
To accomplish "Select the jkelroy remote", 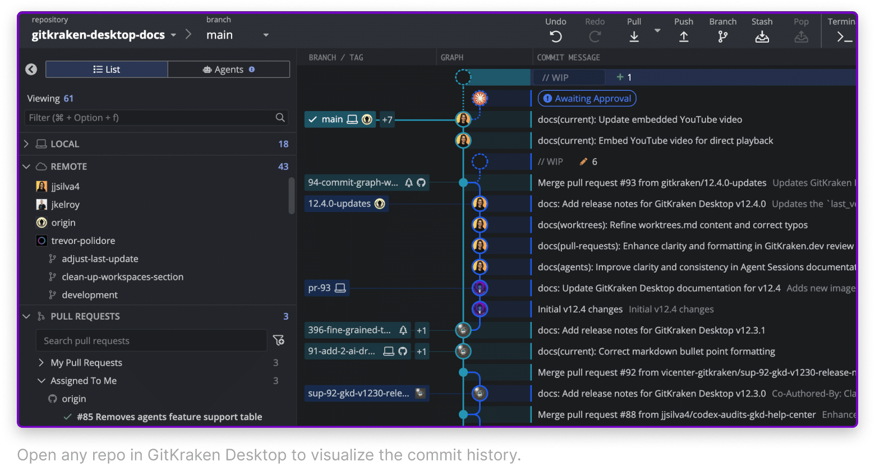I will tap(57, 205).
